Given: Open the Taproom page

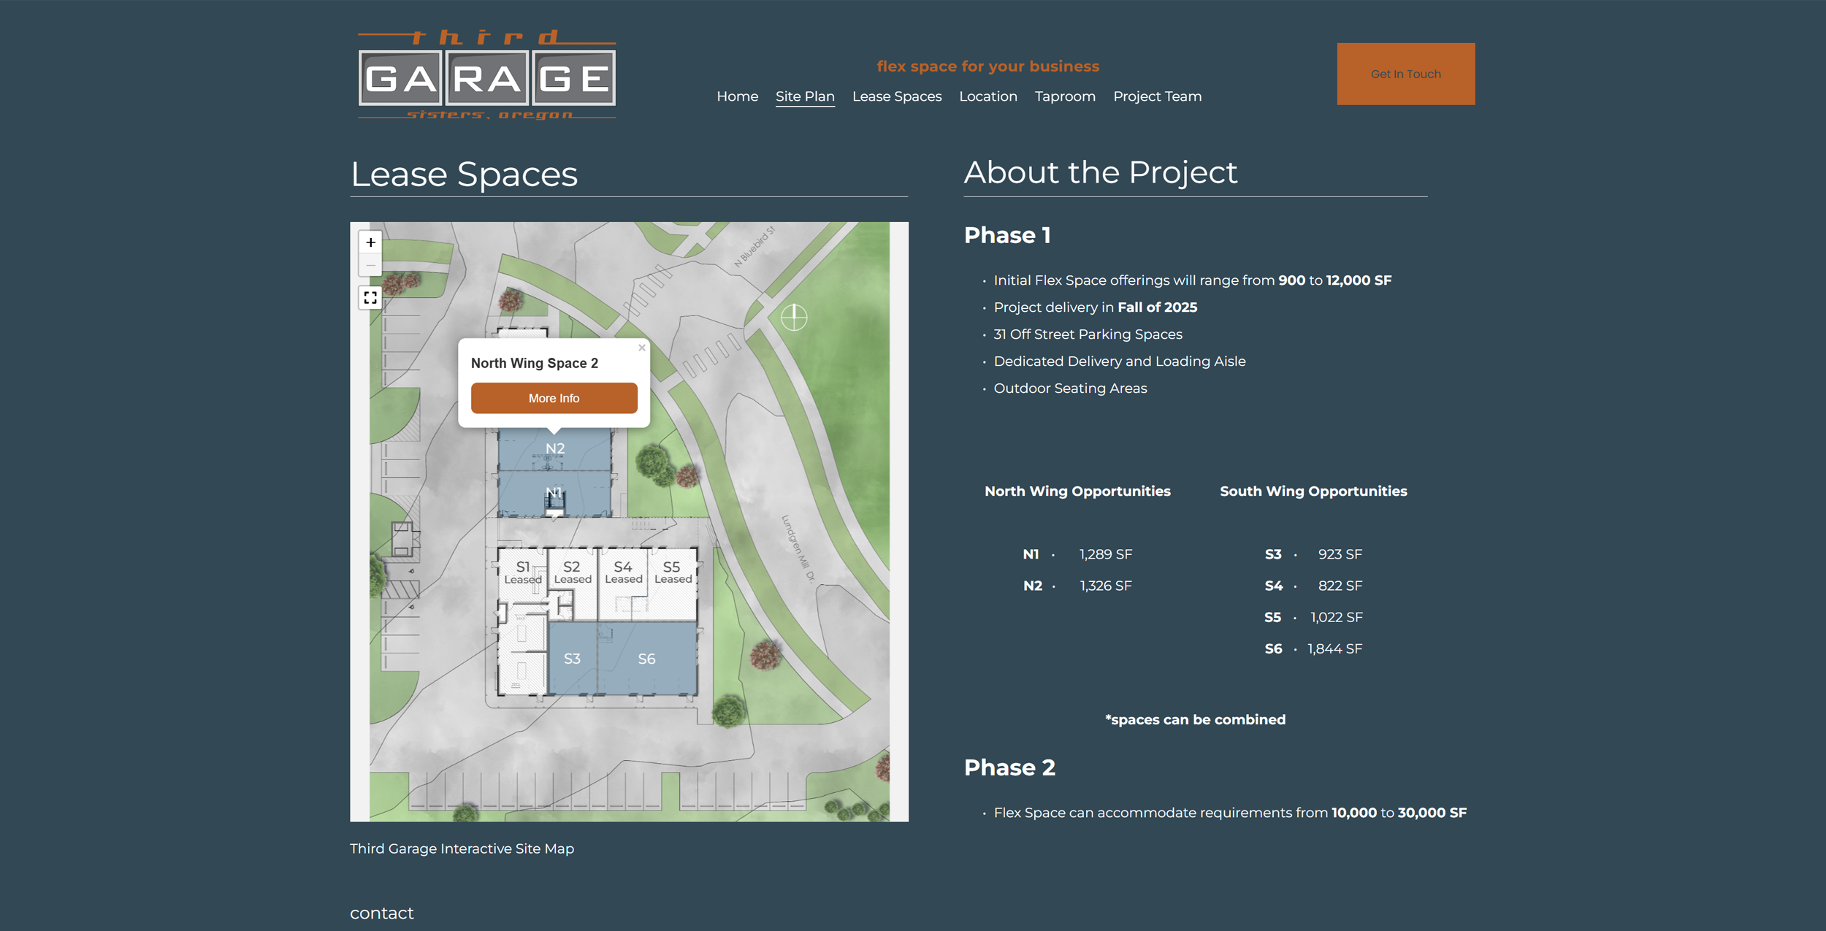Looking at the screenshot, I should (1065, 96).
